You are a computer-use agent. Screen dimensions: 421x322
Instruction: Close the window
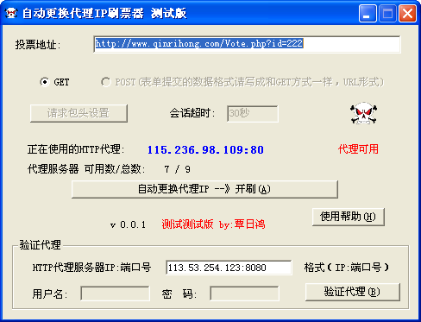(x=407, y=13)
